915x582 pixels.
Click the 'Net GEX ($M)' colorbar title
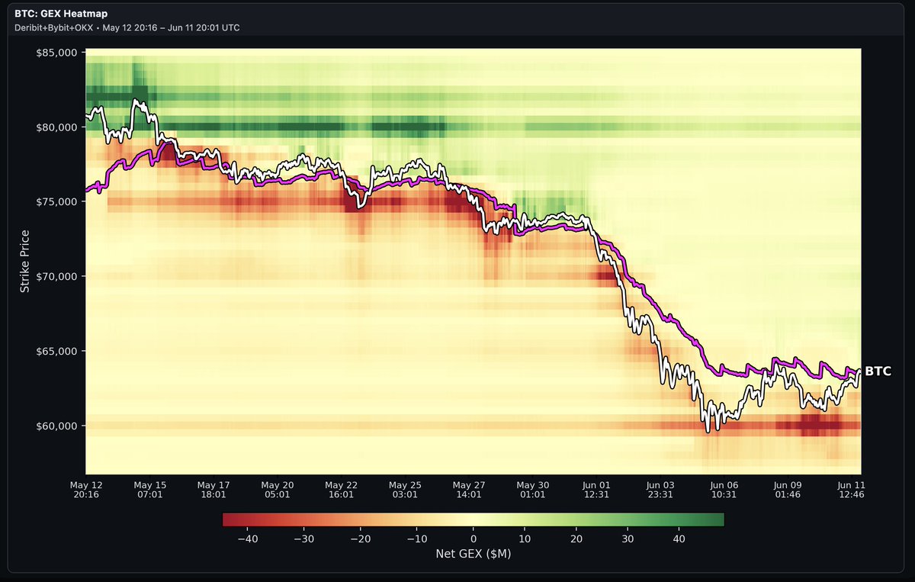(x=473, y=554)
